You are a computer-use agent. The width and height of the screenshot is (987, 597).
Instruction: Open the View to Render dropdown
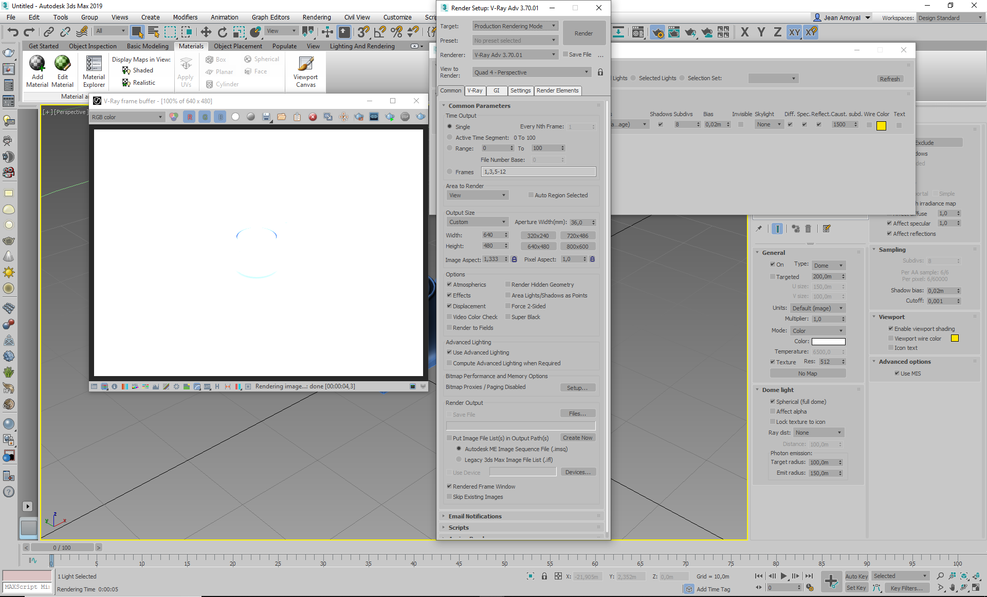click(532, 72)
